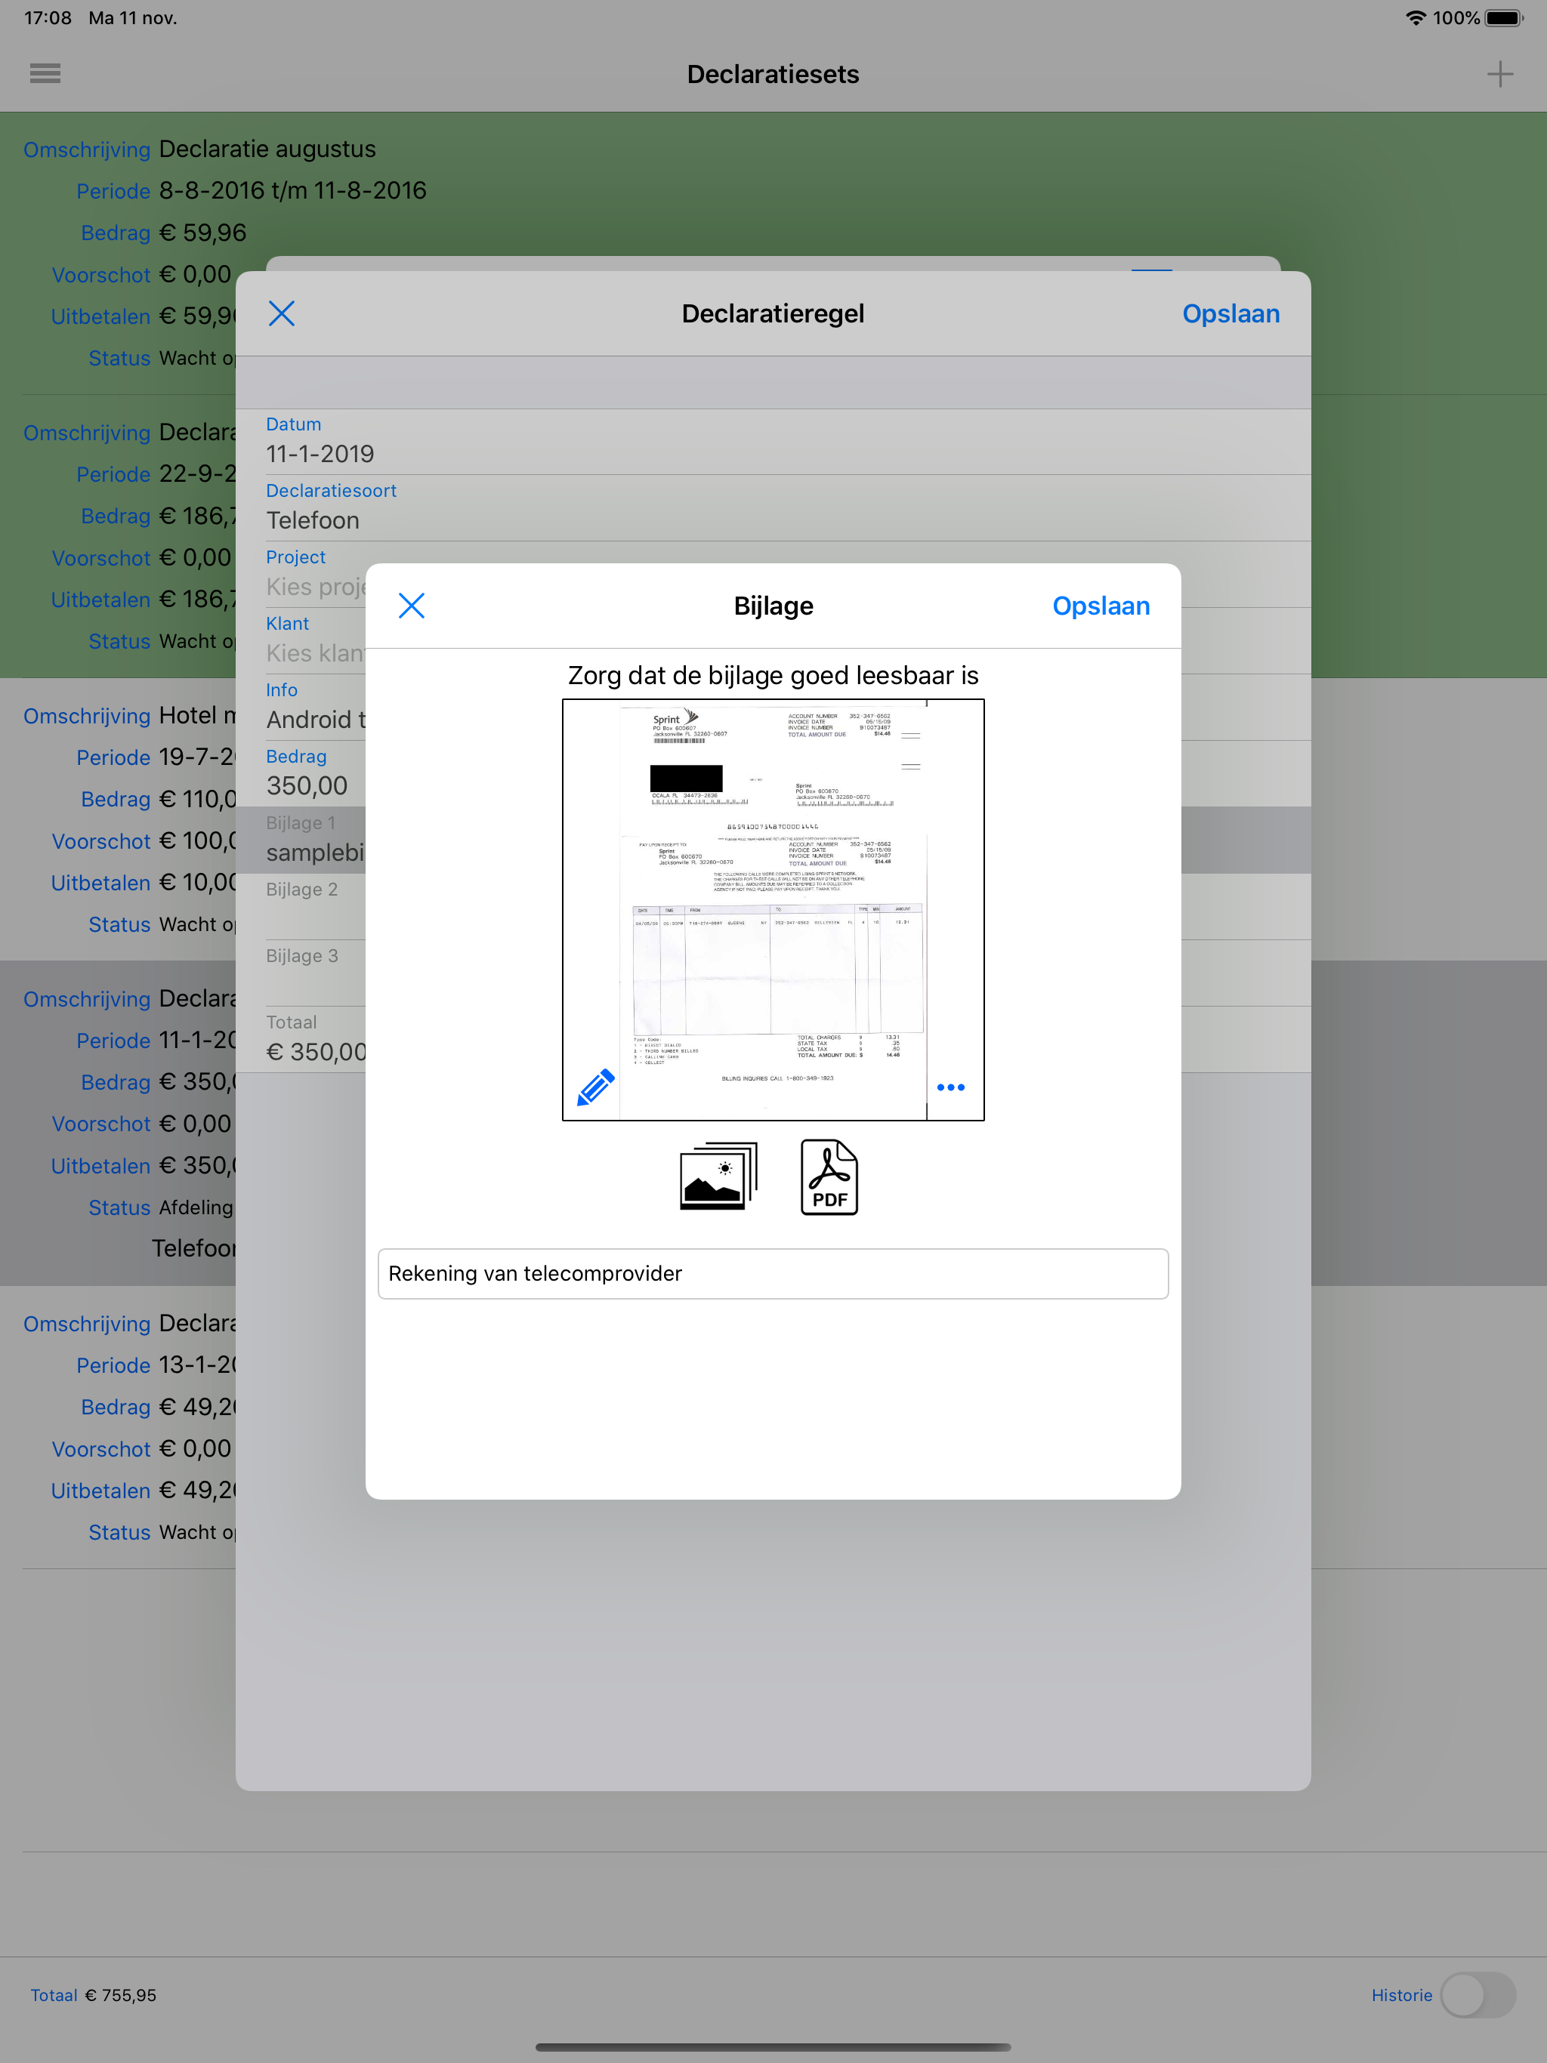1547x2063 pixels.
Task: Edit the 'Rekening van telecomprovider' description field
Action: coord(773,1273)
